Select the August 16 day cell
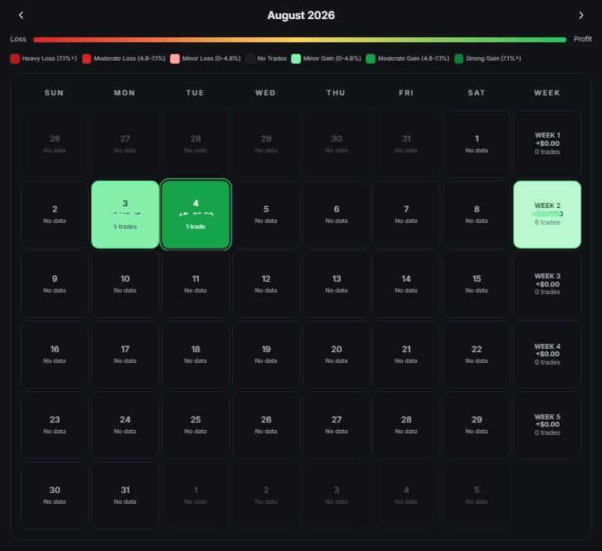602x551 pixels. pos(55,355)
